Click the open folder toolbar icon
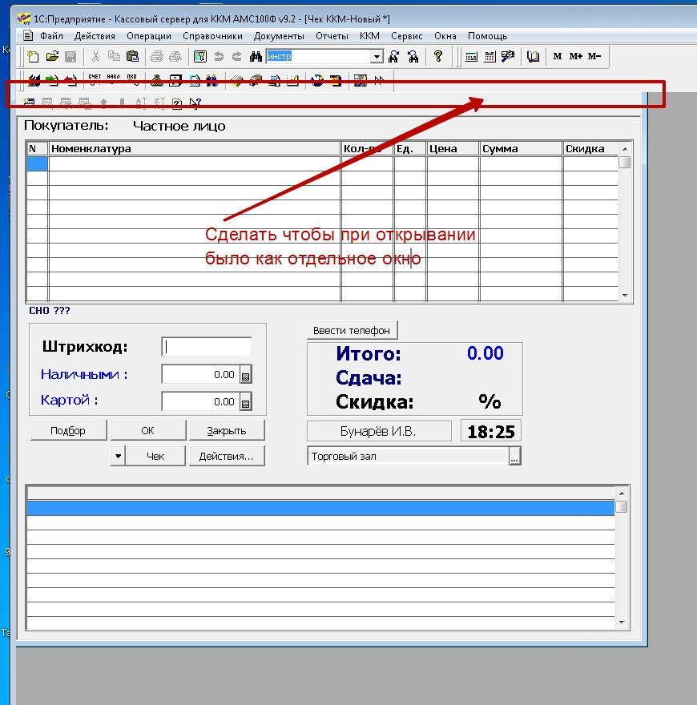The width and height of the screenshot is (697, 705). (x=52, y=56)
